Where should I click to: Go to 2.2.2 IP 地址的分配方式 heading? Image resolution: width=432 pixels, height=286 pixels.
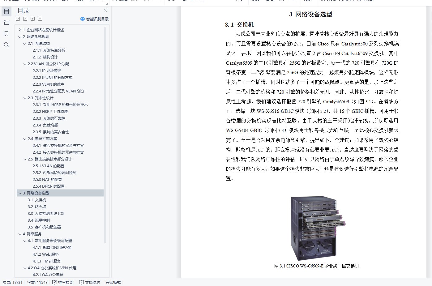[53, 78]
